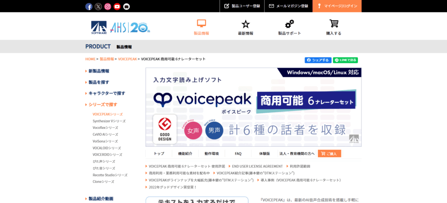Open the Facebook social icon

coord(89,7)
